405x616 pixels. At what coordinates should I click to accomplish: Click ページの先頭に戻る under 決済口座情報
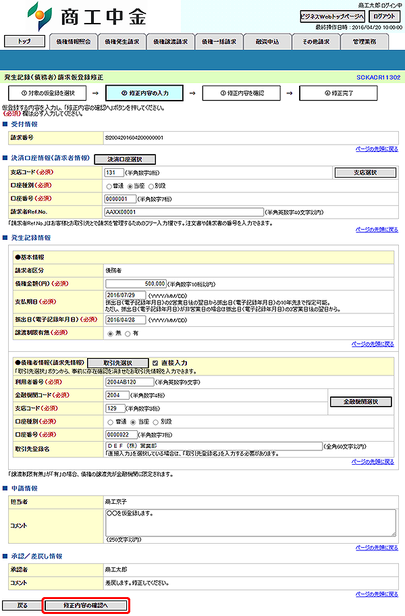point(377,230)
